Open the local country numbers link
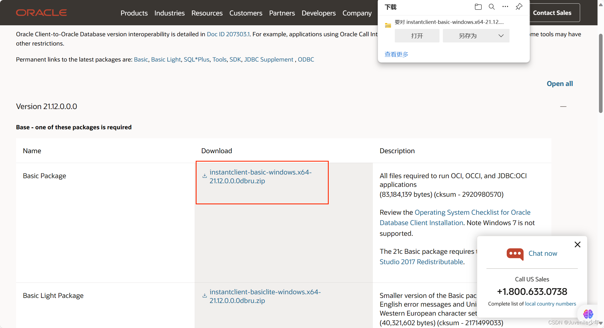 [550, 304]
